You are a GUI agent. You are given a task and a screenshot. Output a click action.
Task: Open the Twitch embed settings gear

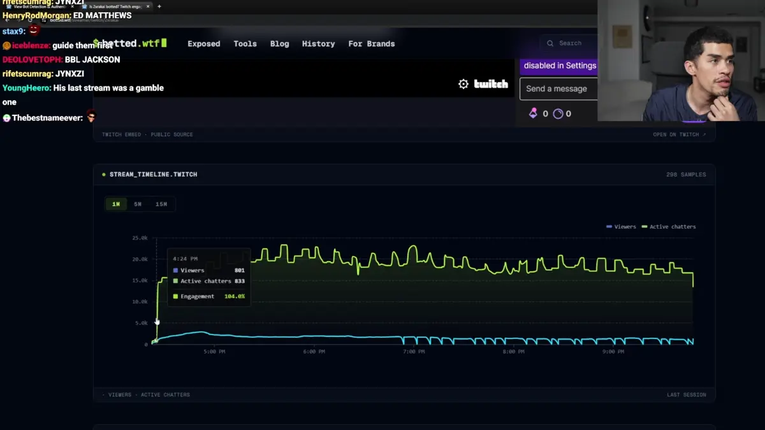coord(463,84)
